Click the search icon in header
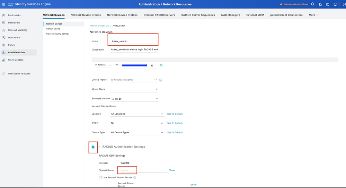346x188 pixels. (313, 5)
